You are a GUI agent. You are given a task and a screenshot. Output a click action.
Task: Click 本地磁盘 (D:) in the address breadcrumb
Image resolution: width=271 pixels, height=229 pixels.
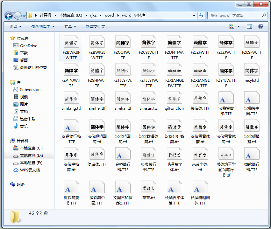pyautogui.click(x=70, y=15)
